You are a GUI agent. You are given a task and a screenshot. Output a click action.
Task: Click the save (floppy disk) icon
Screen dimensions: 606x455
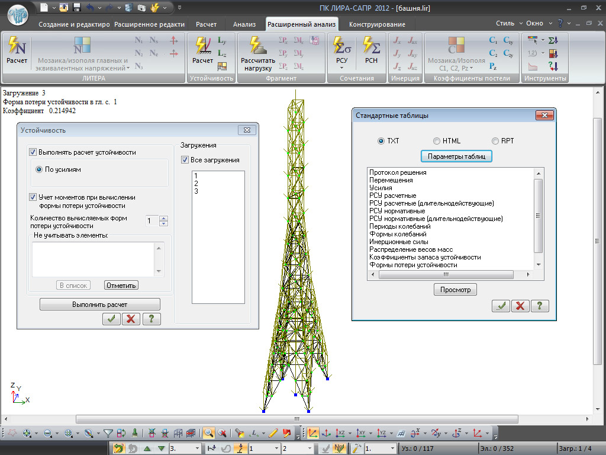(76, 8)
